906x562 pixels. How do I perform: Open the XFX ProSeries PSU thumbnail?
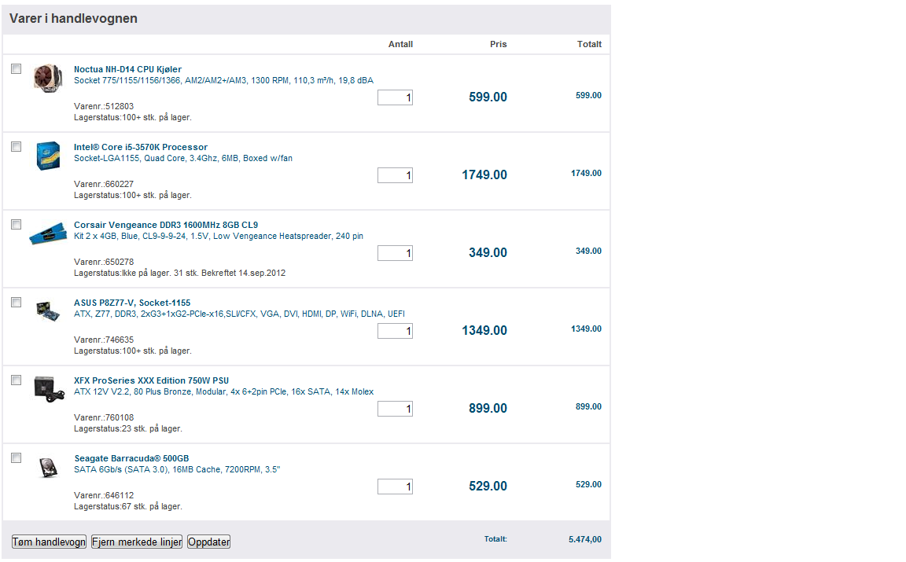coord(49,389)
